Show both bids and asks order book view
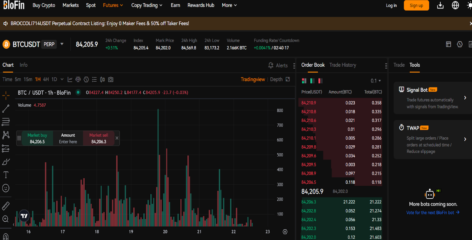The width and height of the screenshot is (472, 240). click(x=304, y=81)
